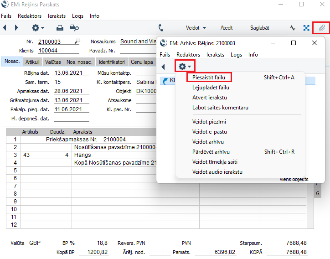Click the blue workflow overview icon

point(307,28)
